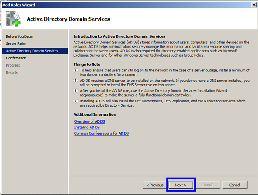Click info icon beside dcpromo.exe note
Screen dimensions: 258x195
(x=76, y=91)
